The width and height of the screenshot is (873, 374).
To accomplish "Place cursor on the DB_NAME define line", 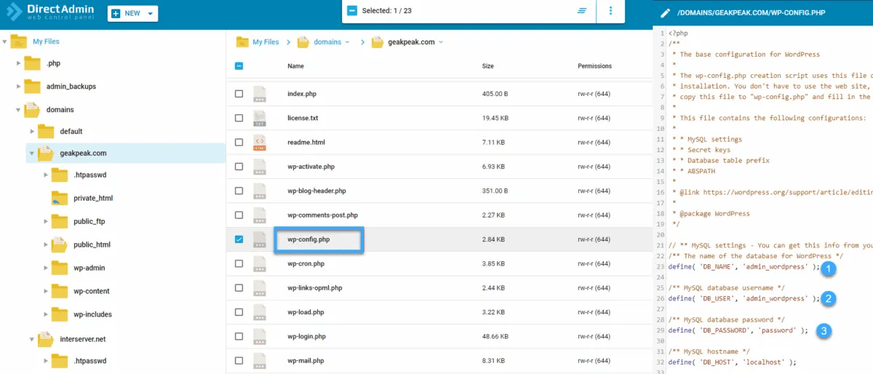I will coord(744,267).
